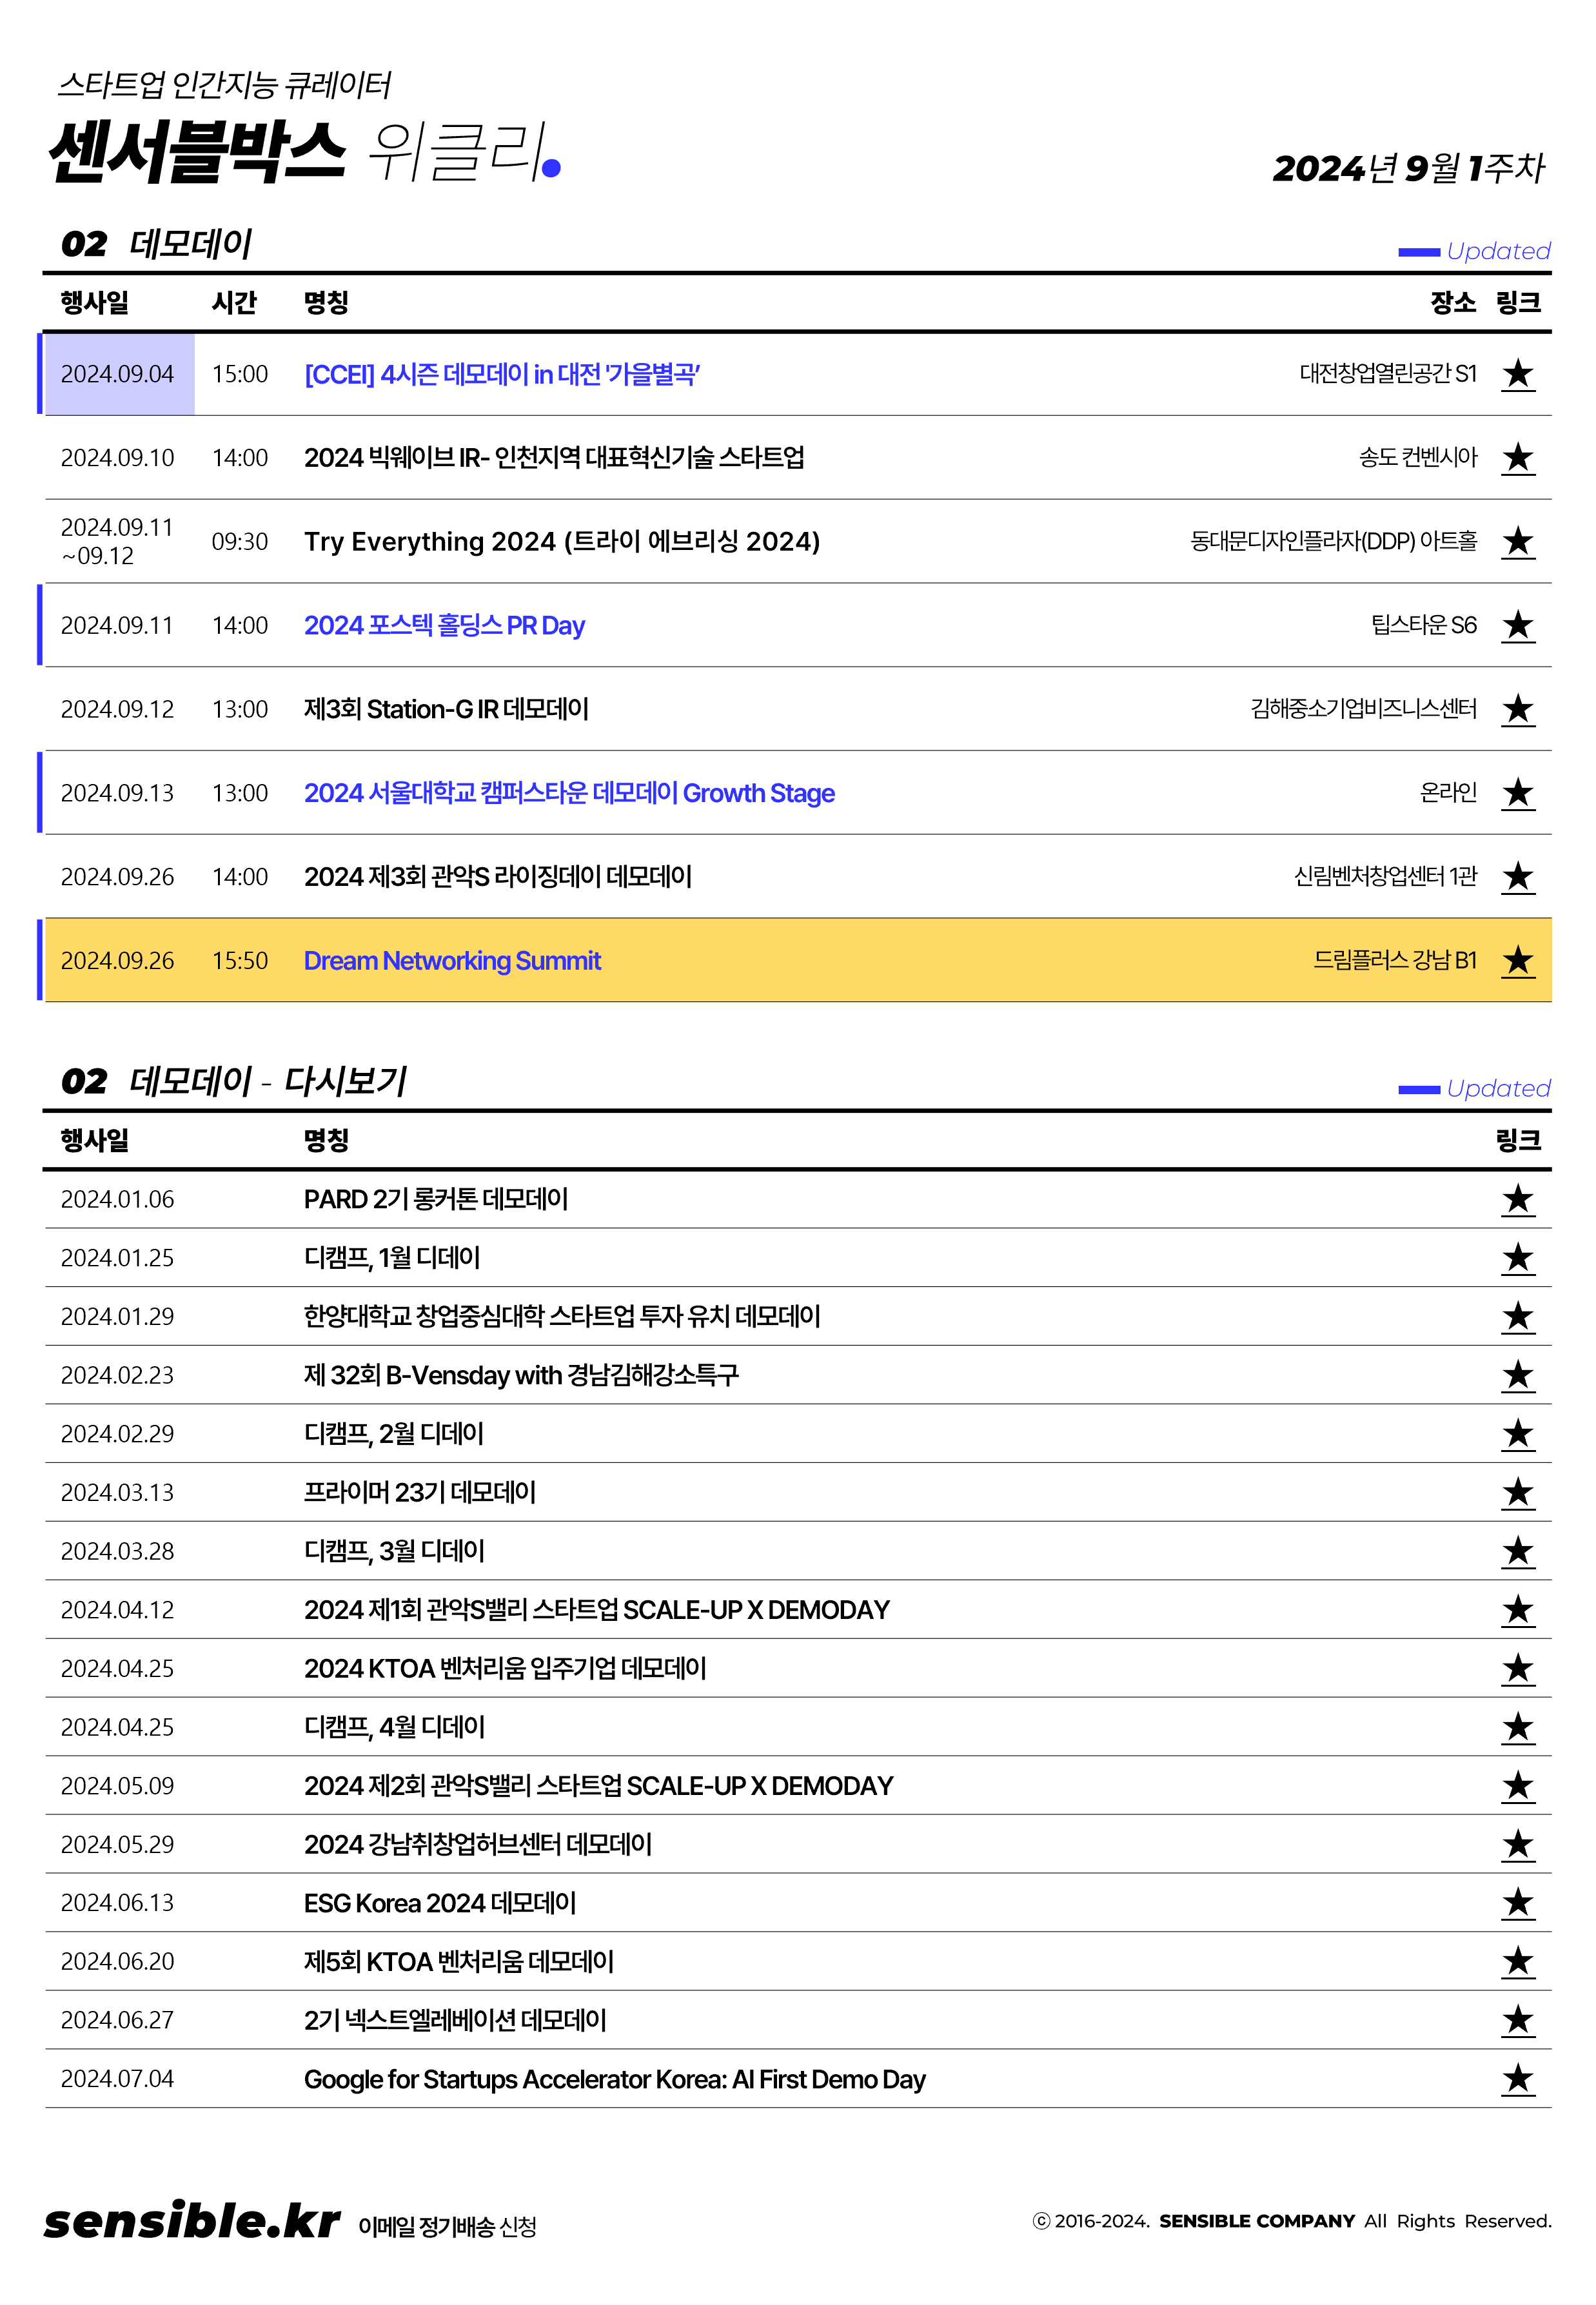Select venue text 대전창업열린공간 S1
The image size is (1596, 2305).
point(1388,374)
